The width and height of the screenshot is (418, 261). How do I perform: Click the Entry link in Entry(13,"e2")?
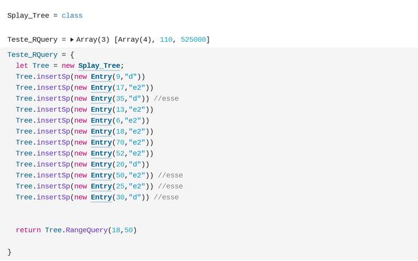tap(101, 110)
